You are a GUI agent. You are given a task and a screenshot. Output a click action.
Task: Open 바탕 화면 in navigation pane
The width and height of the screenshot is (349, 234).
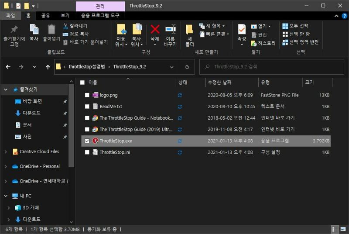32,101
